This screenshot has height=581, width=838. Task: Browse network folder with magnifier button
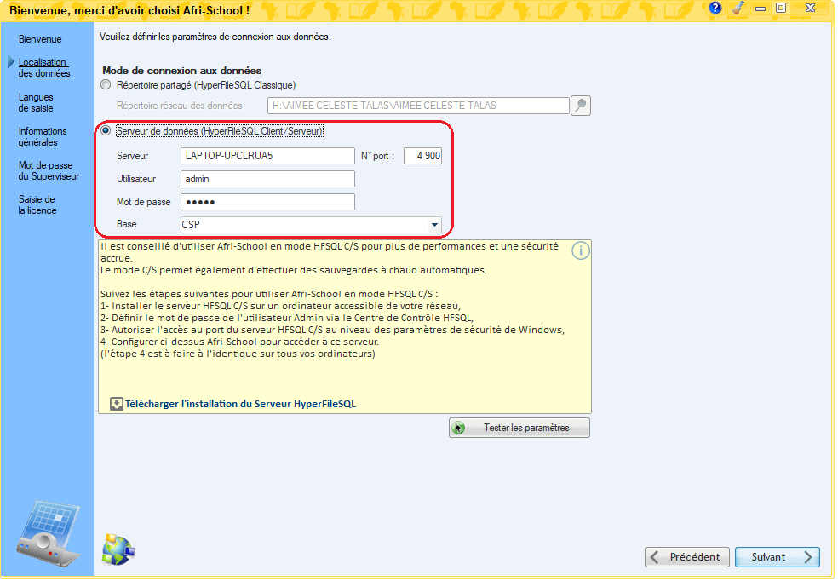[x=581, y=106]
